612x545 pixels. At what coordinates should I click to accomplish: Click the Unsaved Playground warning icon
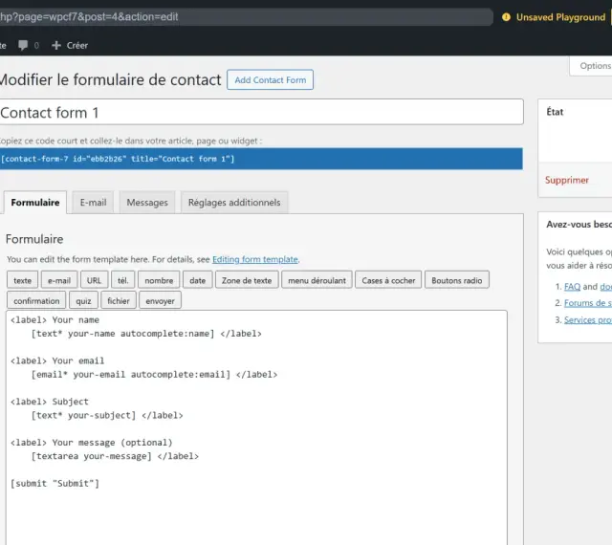(506, 17)
